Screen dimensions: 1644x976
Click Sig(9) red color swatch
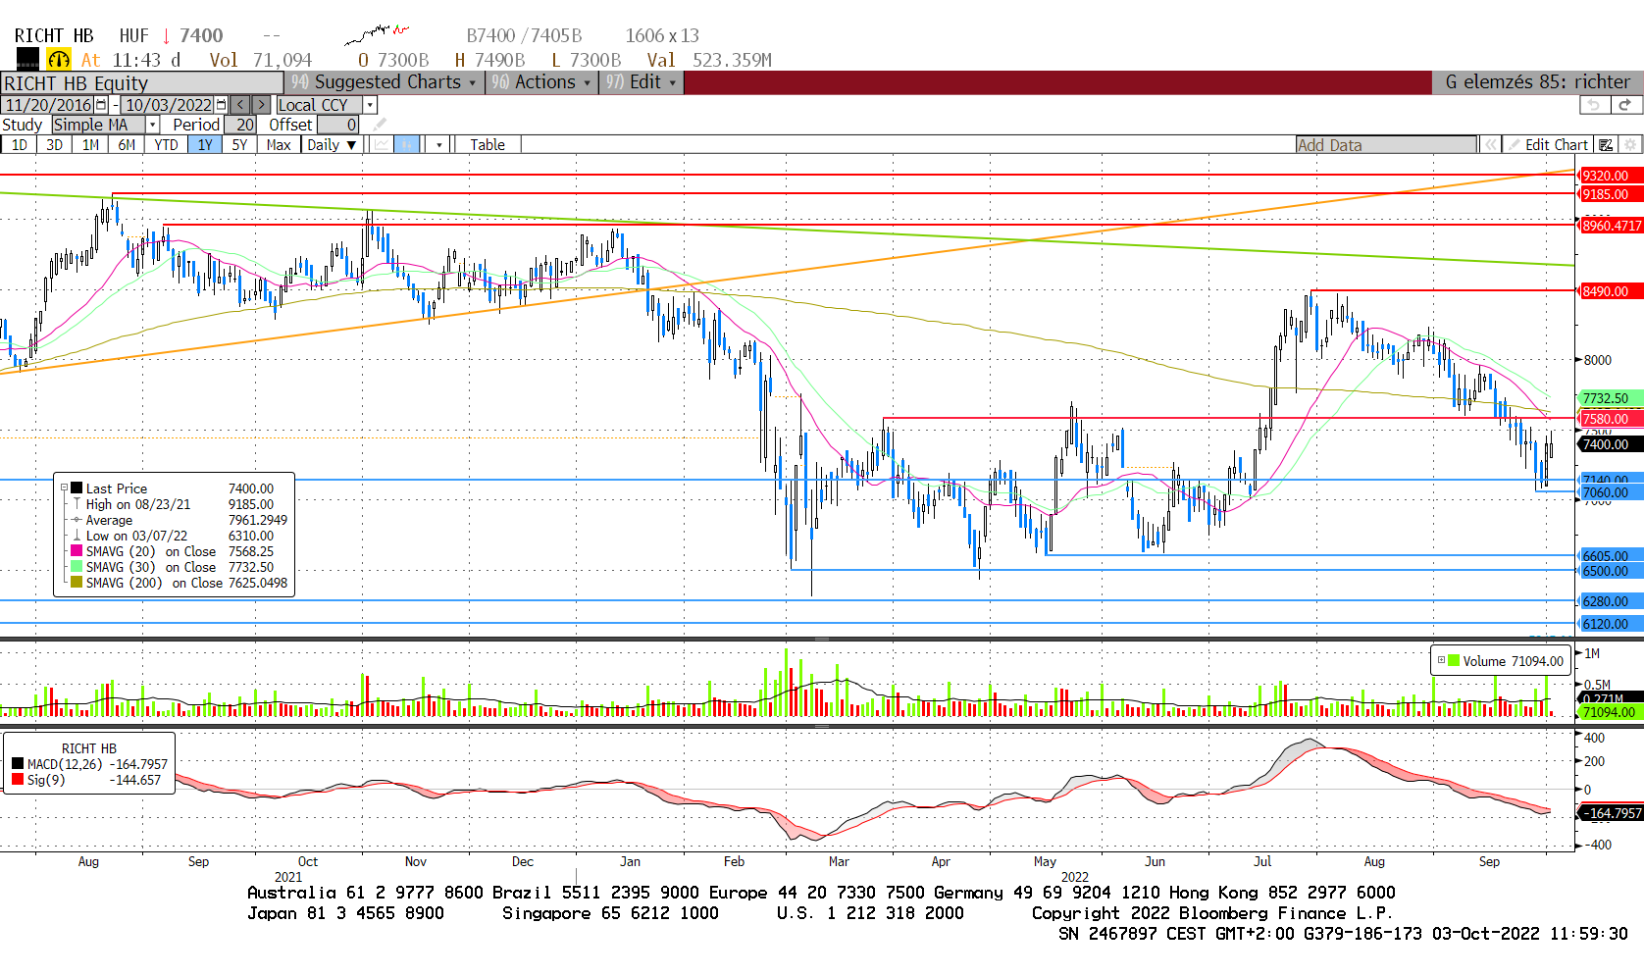18,780
